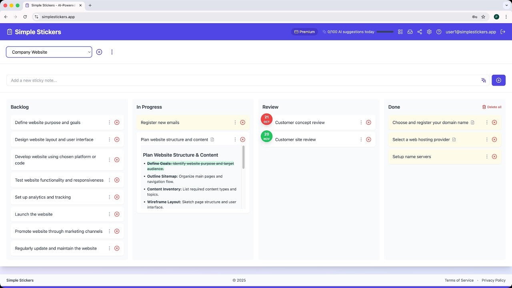Click user1@simplestickers.app account email
512x288 pixels.
[471, 32]
